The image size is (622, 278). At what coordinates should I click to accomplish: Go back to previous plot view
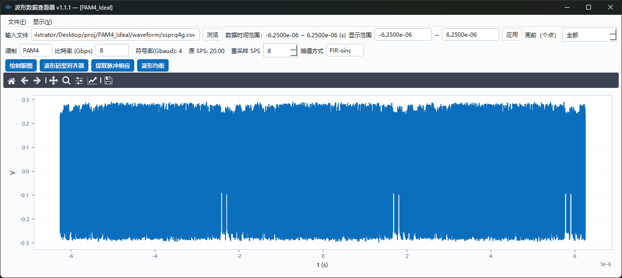point(25,81)
